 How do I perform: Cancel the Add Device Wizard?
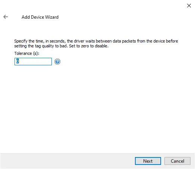177,161
